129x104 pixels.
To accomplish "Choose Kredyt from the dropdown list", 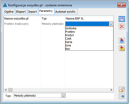I will click(89, 35).
